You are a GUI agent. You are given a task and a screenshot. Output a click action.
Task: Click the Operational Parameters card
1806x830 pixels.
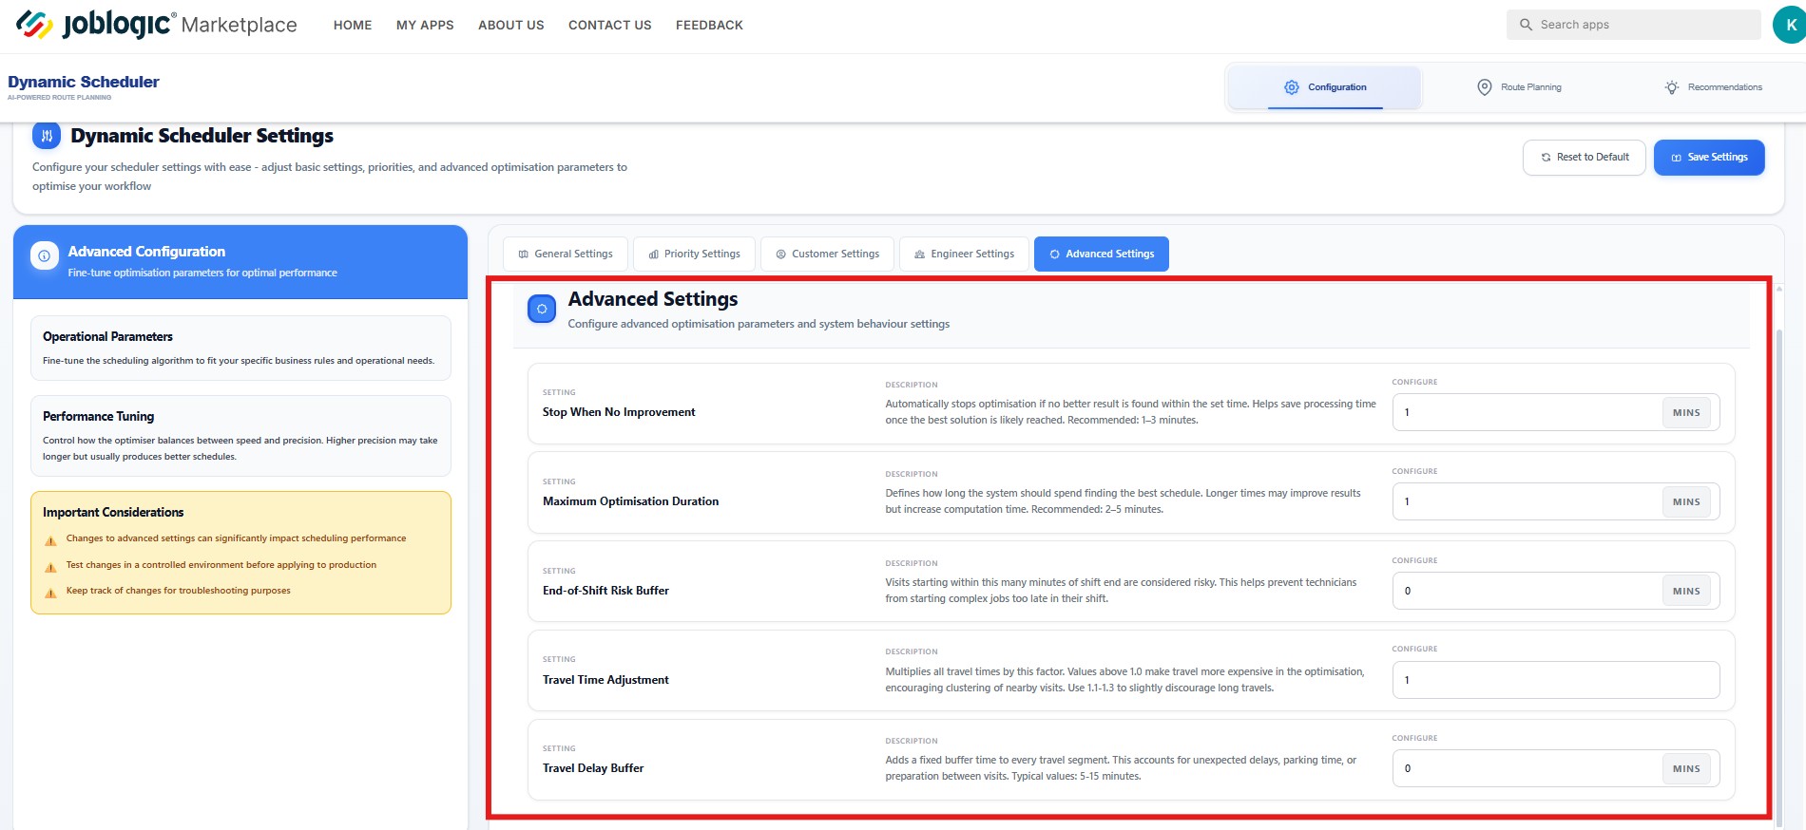[x=240, y=349]
